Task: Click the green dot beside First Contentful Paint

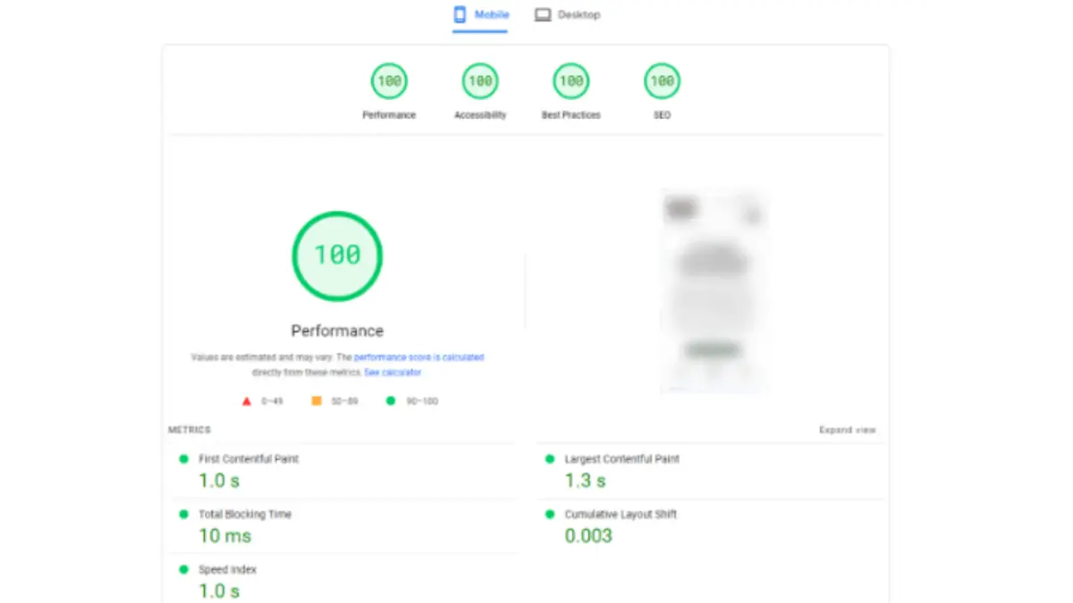Action: [185, 458]
